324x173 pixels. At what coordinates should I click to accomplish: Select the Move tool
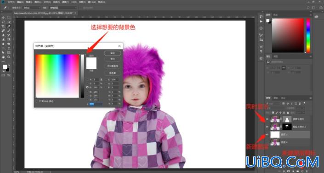pos(3,17)
